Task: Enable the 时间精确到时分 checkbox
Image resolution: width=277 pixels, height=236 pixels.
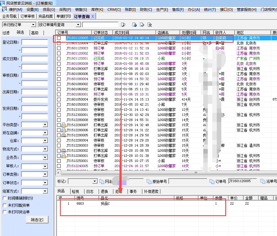Action: coord(5,198)
